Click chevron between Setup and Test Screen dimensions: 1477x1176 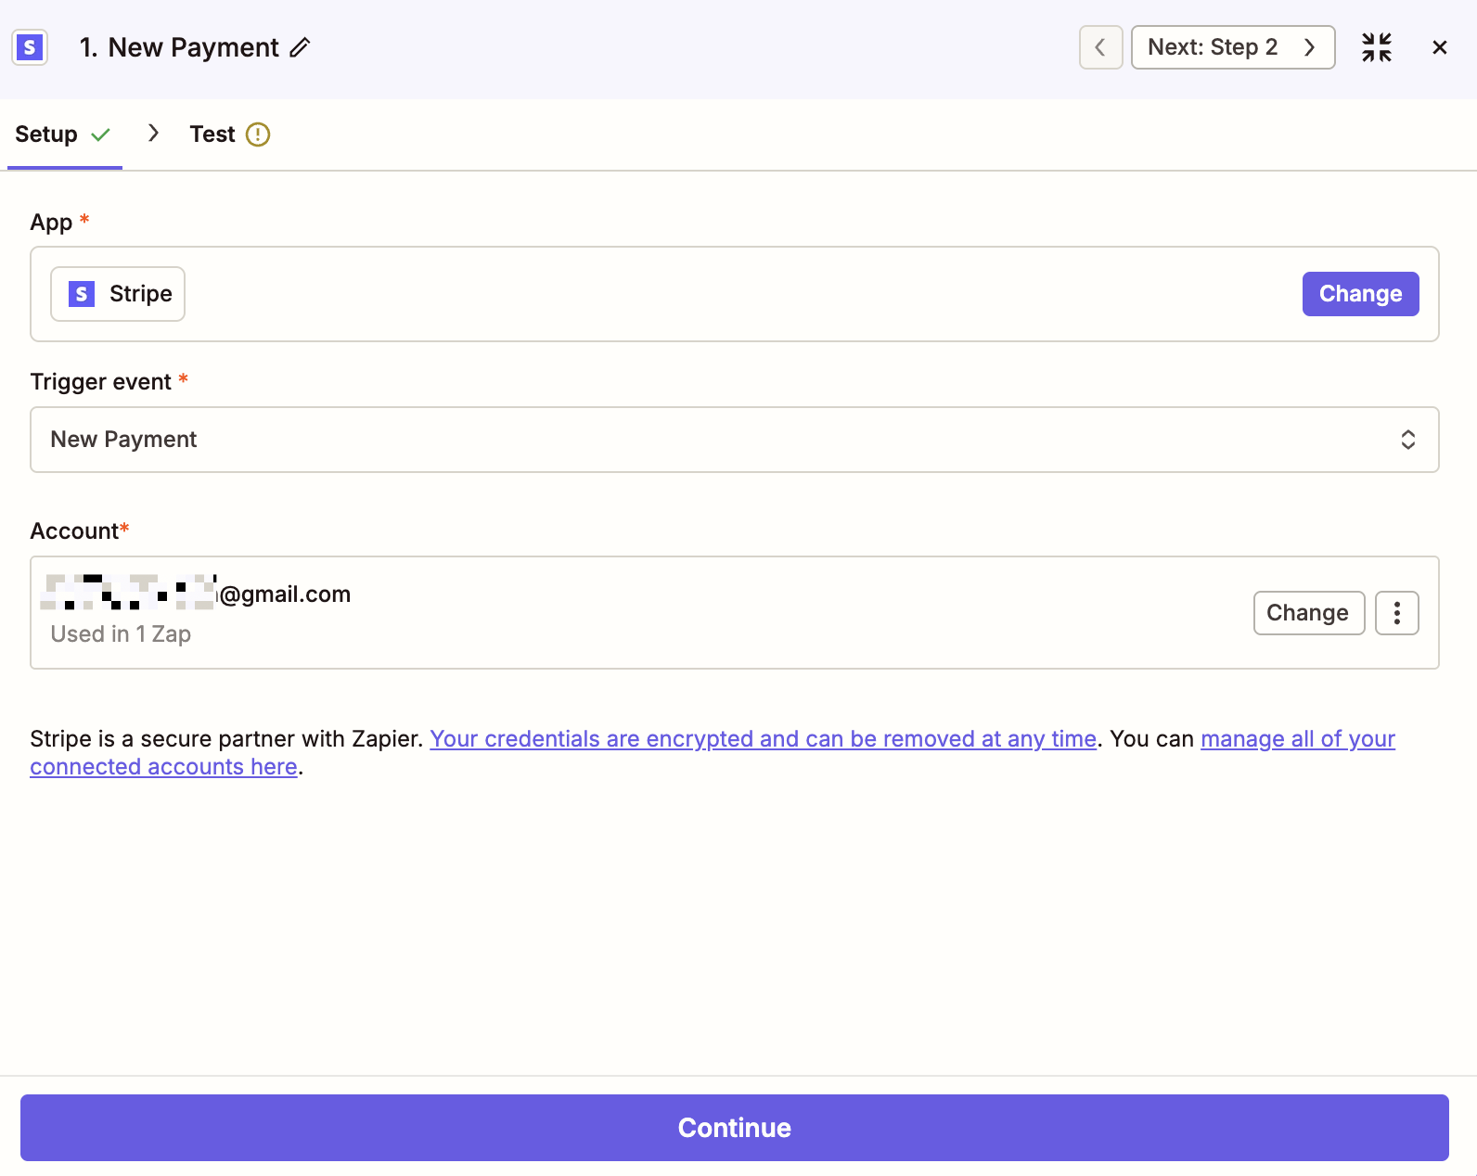click(153, 134)
